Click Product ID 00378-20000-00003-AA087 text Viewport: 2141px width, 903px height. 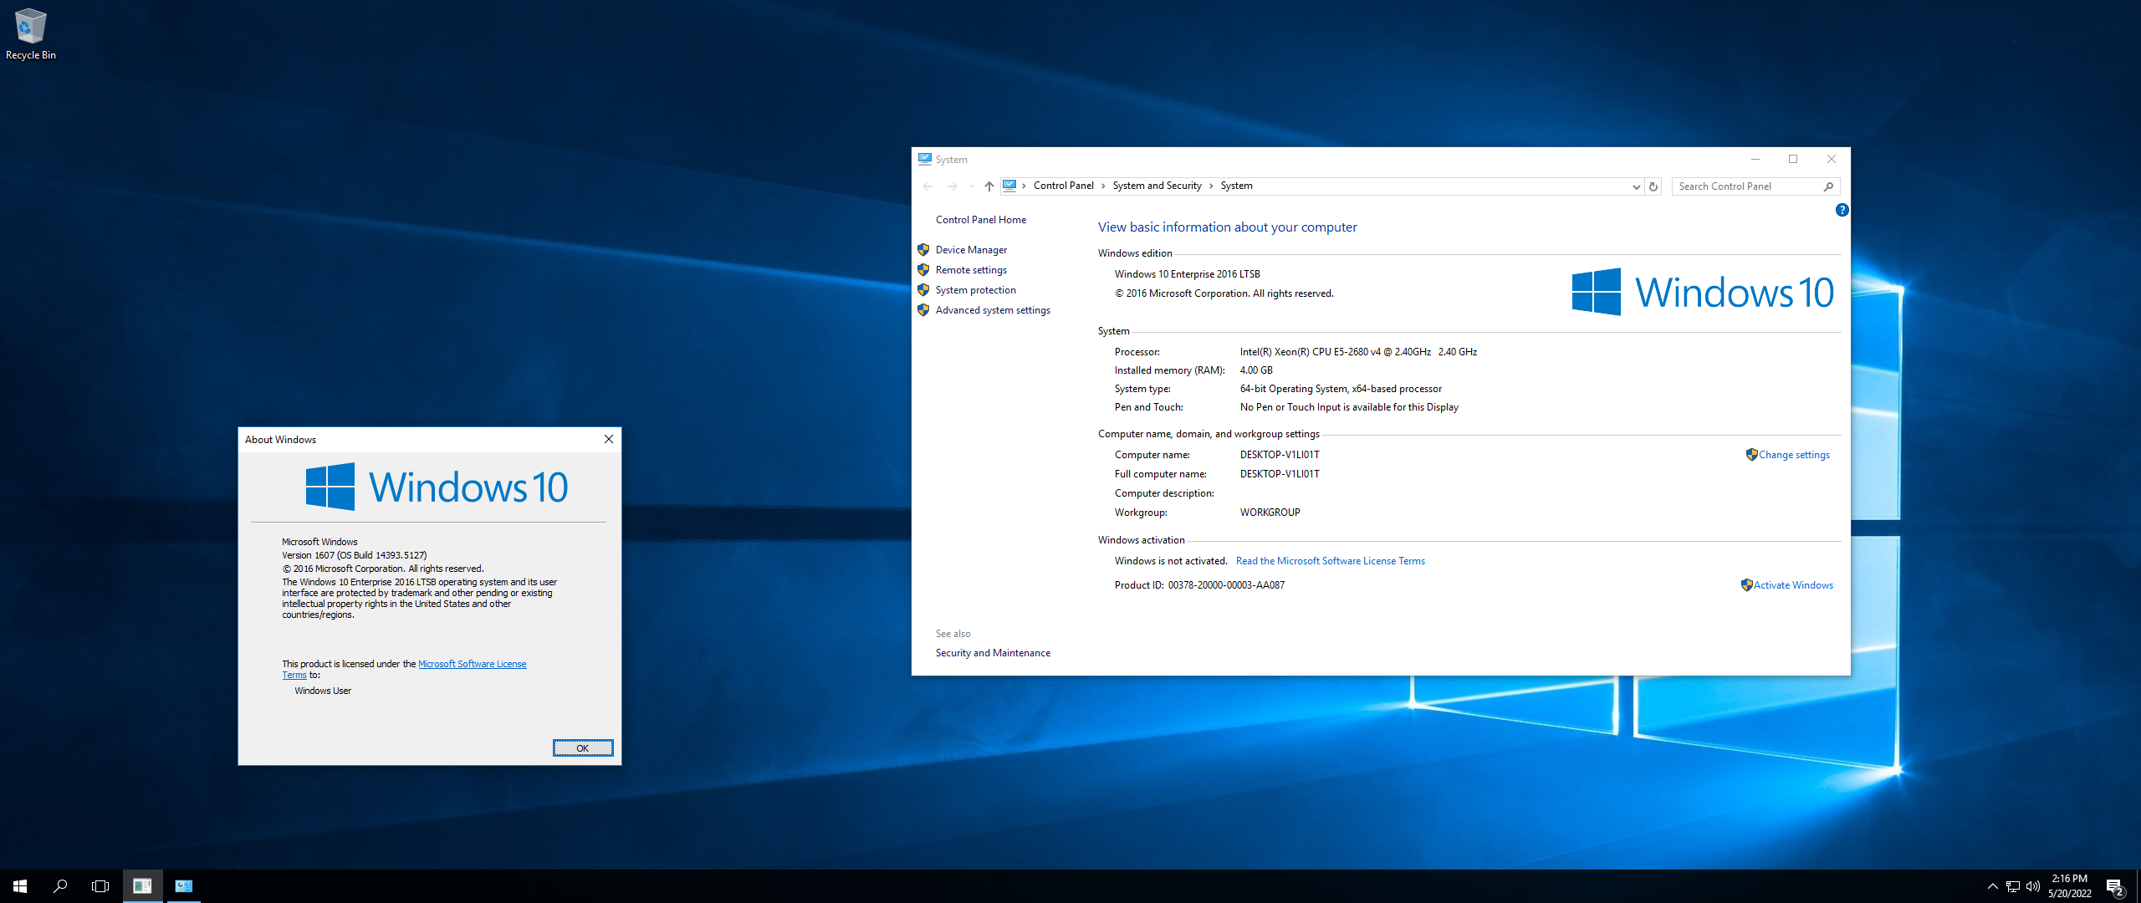pyautogui.click(x=1199, y=585)
